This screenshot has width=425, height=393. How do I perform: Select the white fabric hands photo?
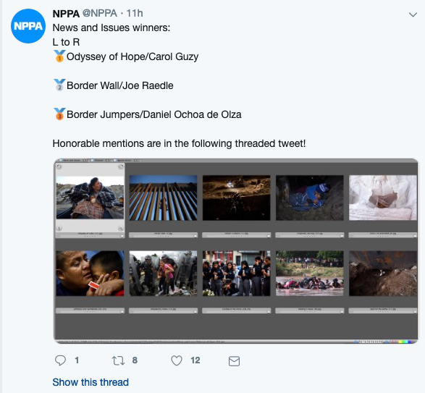point(383,198)
